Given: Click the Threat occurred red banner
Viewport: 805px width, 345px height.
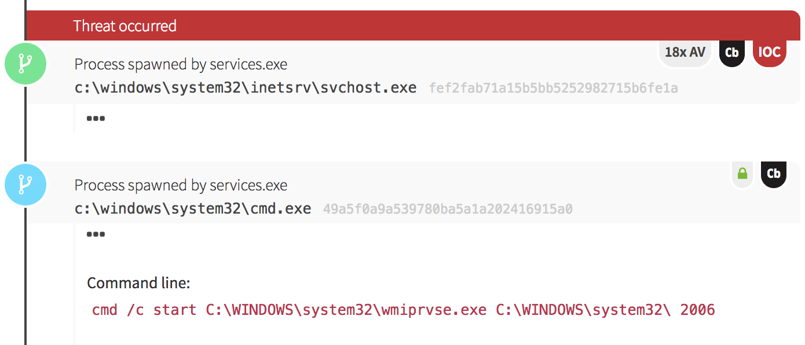Looking at the screenshot, I should pyautogui.click(x=405, y=26).
